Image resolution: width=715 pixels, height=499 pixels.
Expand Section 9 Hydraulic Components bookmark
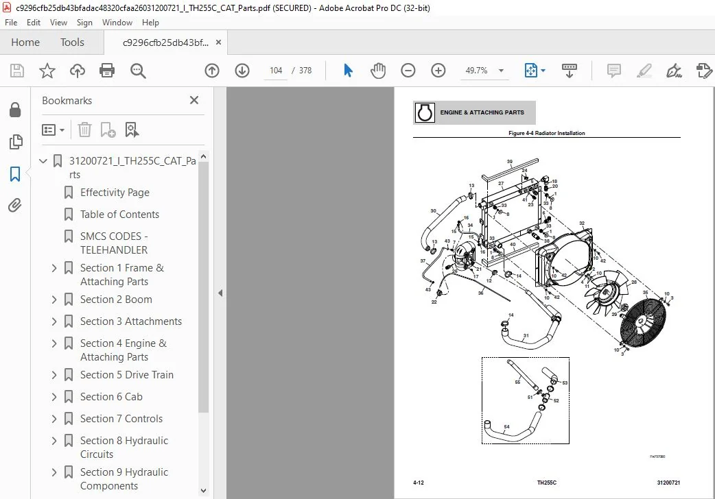54,472
